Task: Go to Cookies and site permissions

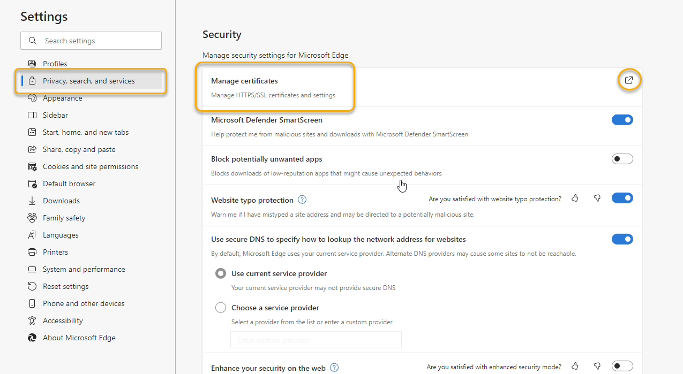Action: coord(91,166)
